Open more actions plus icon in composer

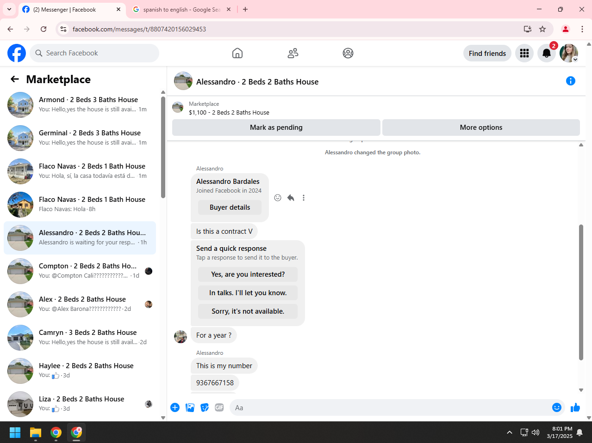[x=175, y=407]
